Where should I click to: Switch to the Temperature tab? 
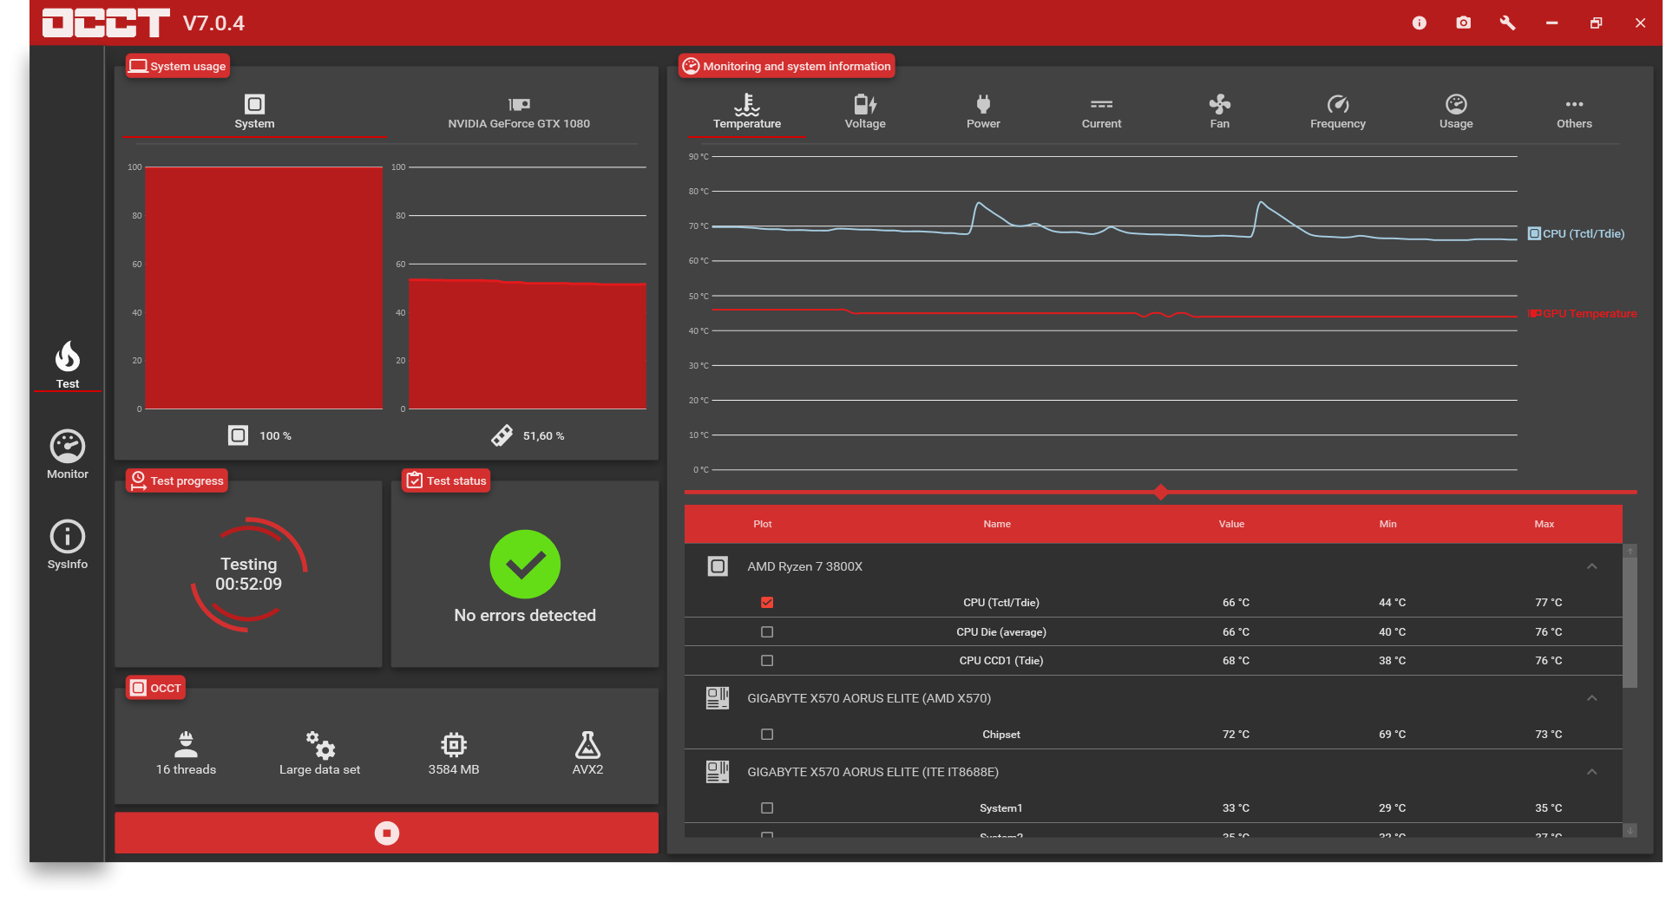[x=747, y=112]
